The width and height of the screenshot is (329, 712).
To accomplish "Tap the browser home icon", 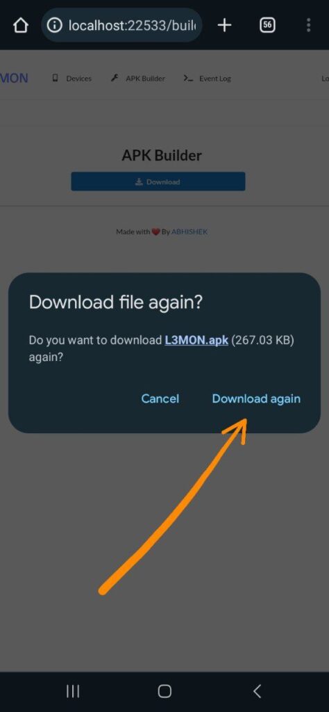I will tap(21, 26).
